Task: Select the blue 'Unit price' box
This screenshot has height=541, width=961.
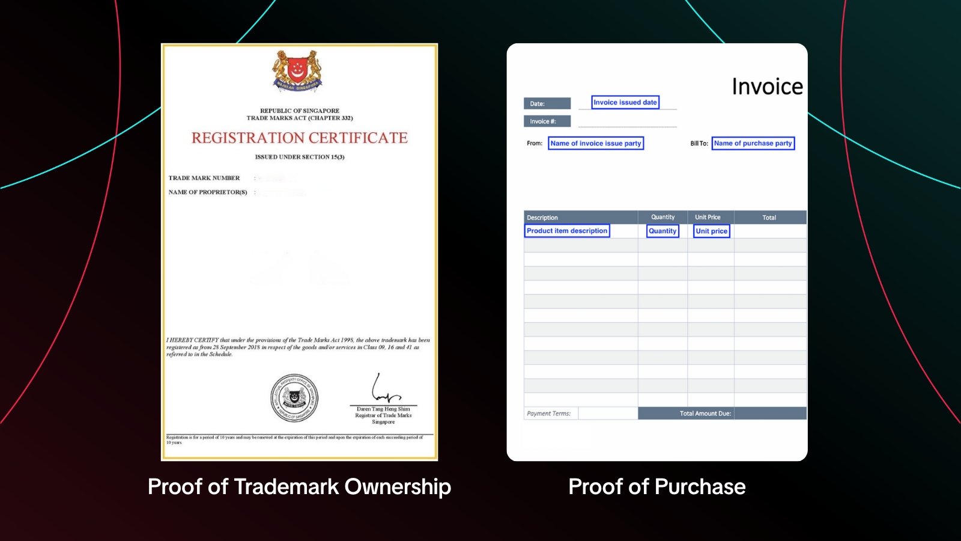Action: pyautogui.click(x=712, y=231)
